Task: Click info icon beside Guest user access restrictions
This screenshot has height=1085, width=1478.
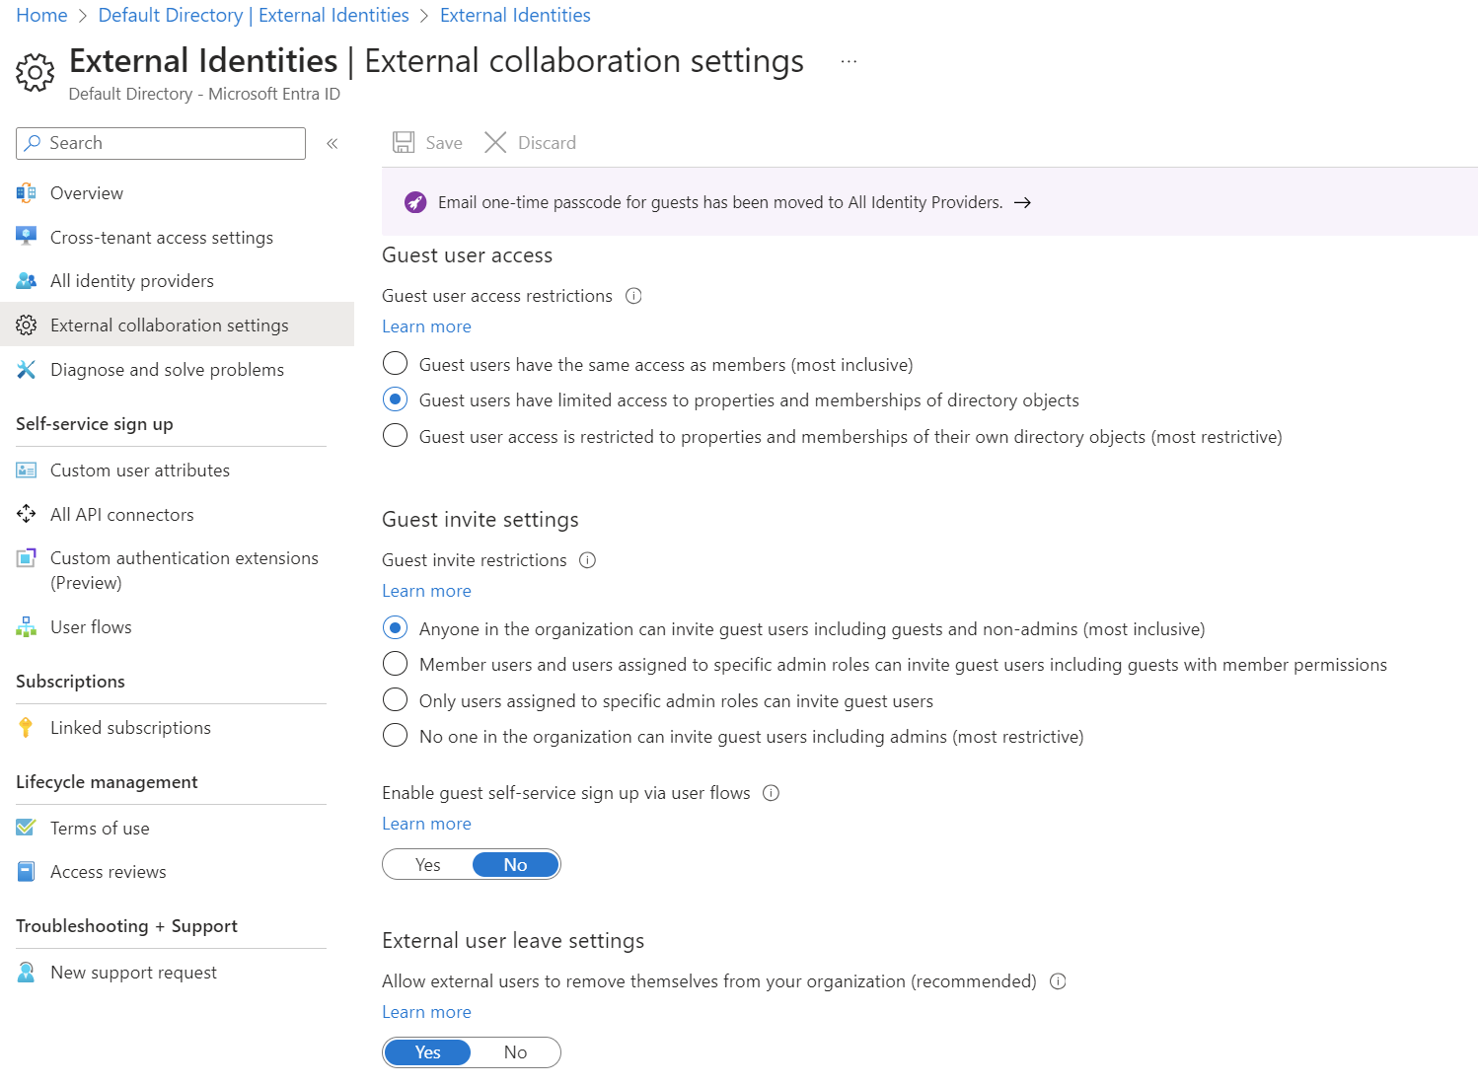Action: [634, 296]
